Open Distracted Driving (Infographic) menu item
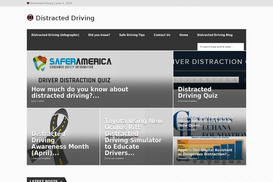Image resolution: width=273 pixels, height=182 pixels. [x=55, y=35]
